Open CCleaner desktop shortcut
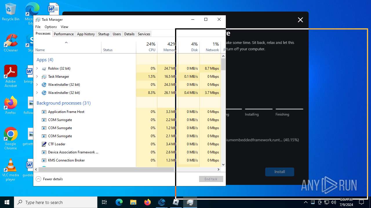 click(10, 43)
